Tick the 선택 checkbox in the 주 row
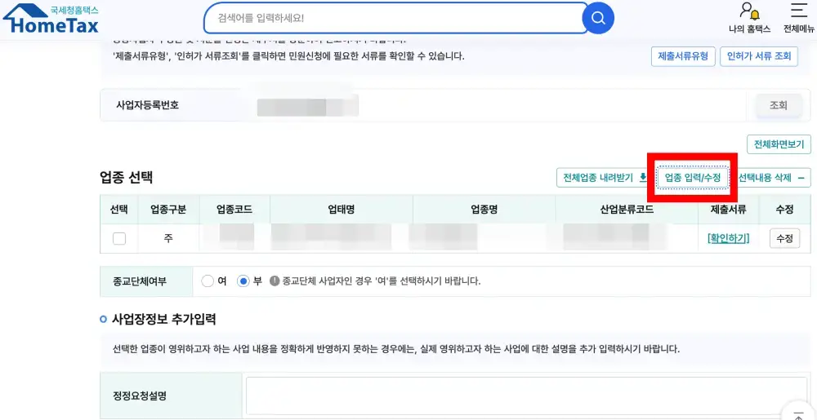This screenshot has height=420, width=817. coord(119,239)
